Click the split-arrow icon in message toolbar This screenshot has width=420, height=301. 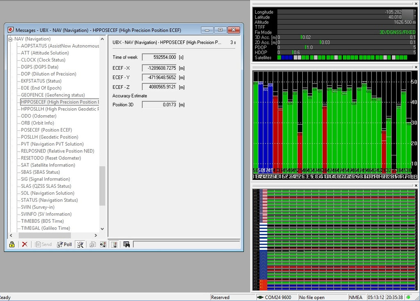point(103,244)
